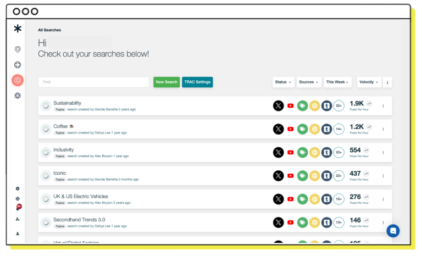Open the Sources filter dropdown
The width and height of the screenshot is (422, 256).
point(309,82)
